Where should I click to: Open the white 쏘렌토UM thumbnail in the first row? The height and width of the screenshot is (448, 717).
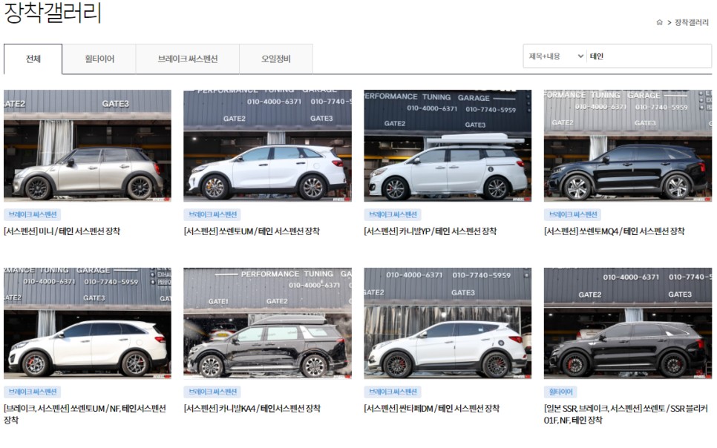point(267,145)
